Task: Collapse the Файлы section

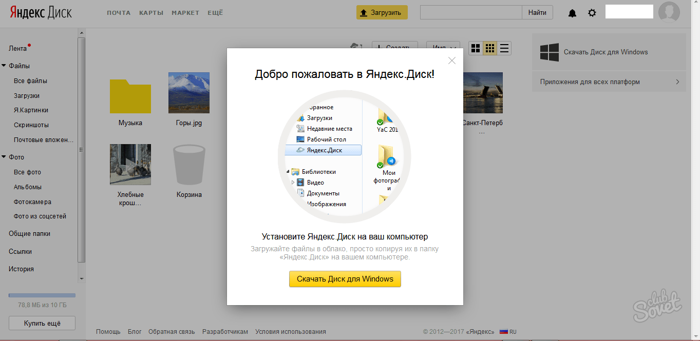Action: point(4,66)
